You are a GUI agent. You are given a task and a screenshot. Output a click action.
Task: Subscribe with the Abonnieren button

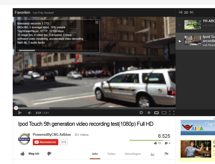point(46,142)
